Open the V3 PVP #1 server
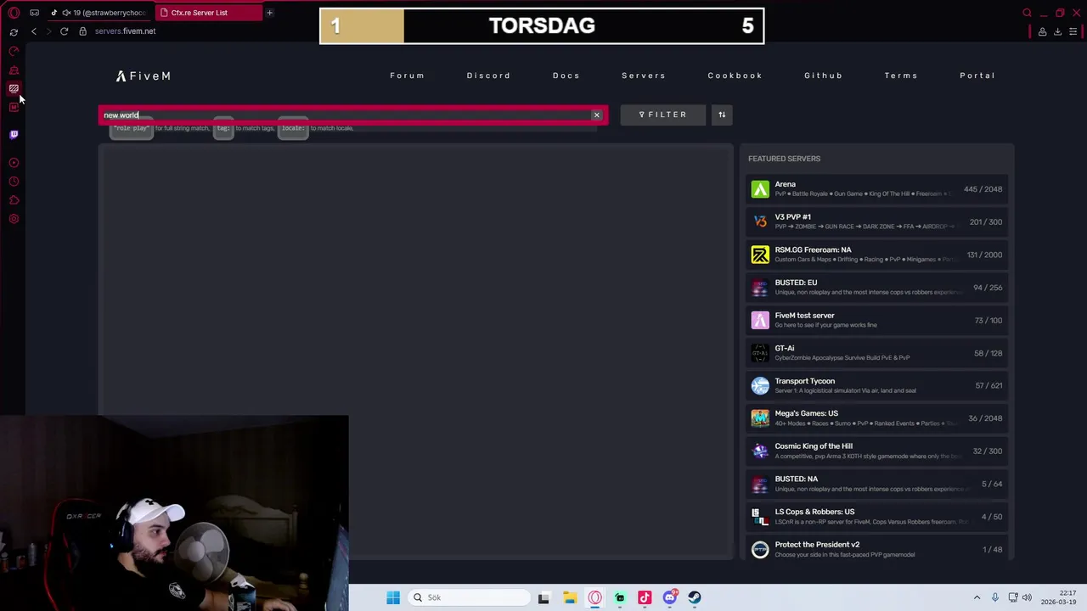Screen dimensions: 1087x611 (x=877, y=221)
